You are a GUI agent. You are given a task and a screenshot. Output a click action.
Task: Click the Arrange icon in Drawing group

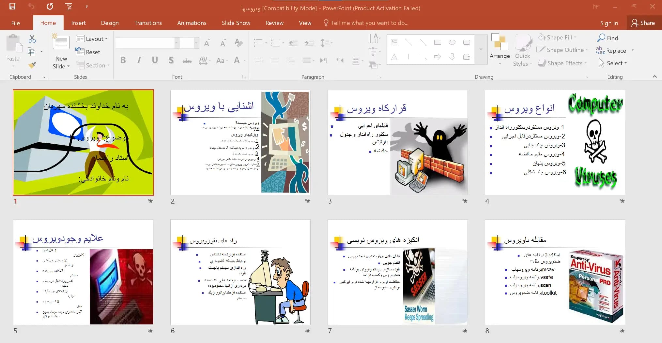click(x=500, y=49)
